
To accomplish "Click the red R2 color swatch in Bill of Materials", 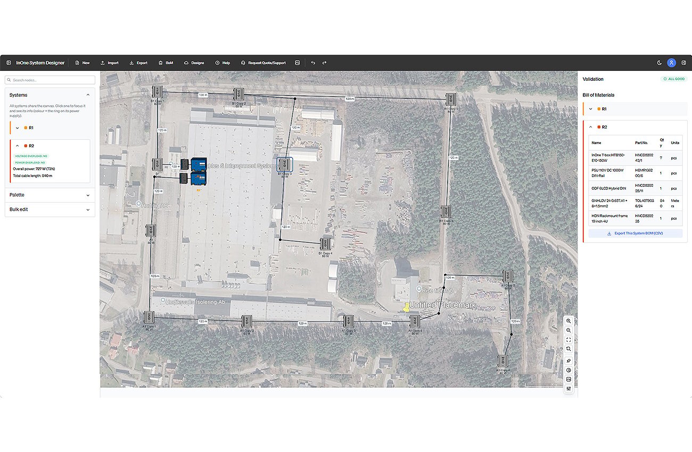I will coord(599,127).
